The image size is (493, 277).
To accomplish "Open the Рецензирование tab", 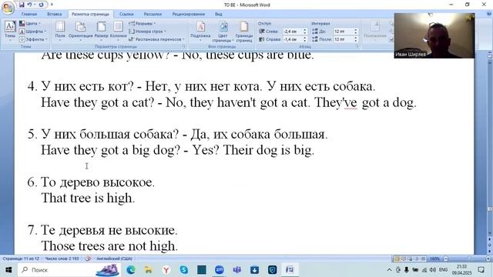I will click(188, 14).
